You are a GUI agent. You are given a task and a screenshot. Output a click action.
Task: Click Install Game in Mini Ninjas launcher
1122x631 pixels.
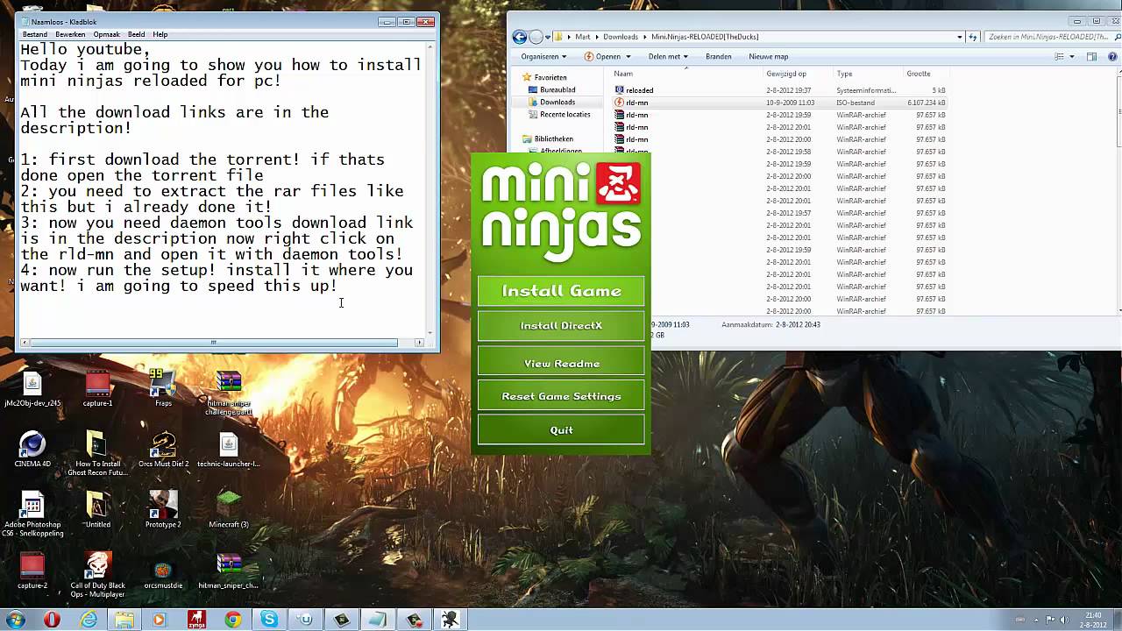tap(561, 291)
